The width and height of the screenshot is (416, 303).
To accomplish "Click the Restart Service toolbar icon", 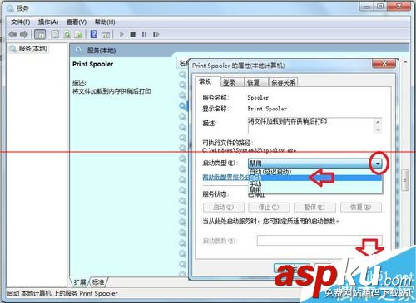I will (x=156, y=34).
